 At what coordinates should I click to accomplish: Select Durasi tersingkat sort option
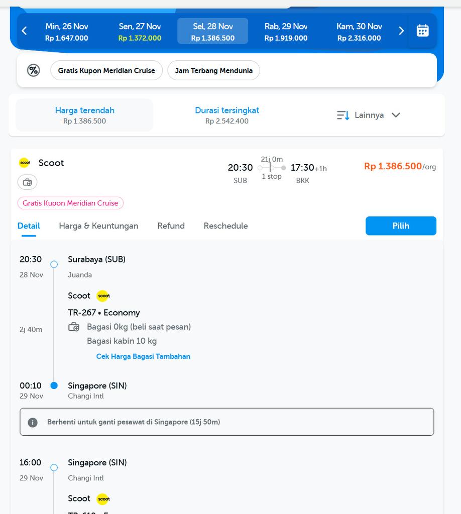coord(227,115)
